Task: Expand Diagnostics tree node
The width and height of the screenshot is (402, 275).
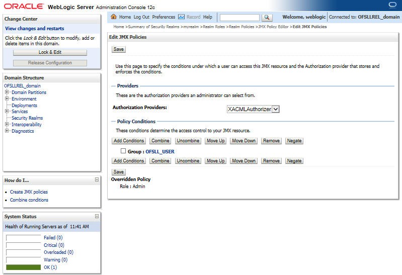Action: click(x=7, y=131)
